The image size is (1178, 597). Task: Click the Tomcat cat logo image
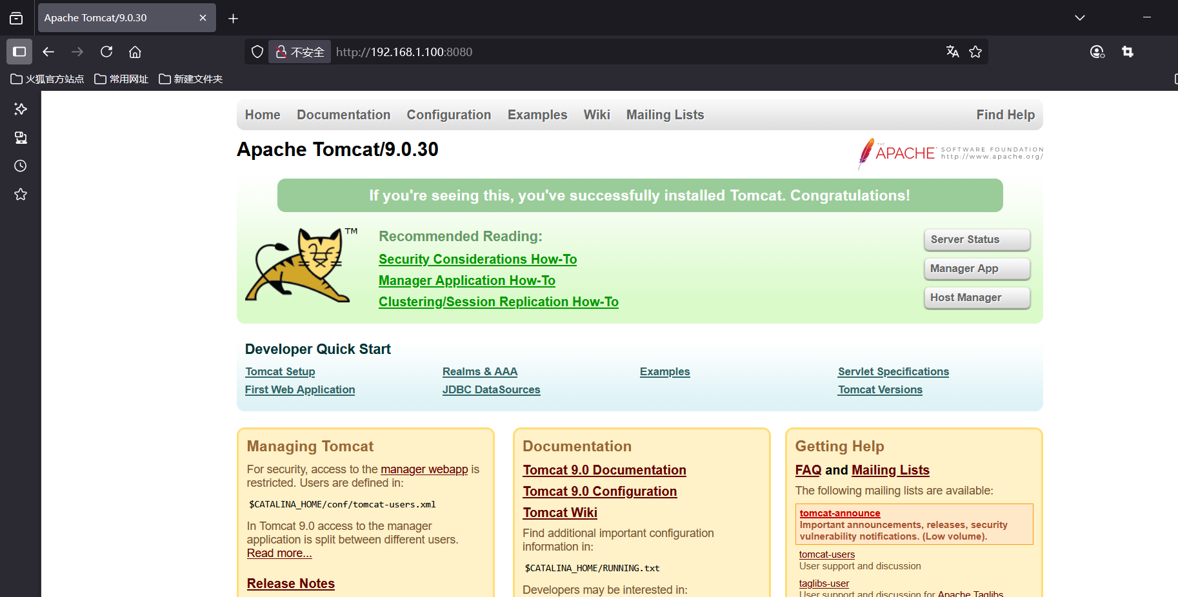[301, 265]
